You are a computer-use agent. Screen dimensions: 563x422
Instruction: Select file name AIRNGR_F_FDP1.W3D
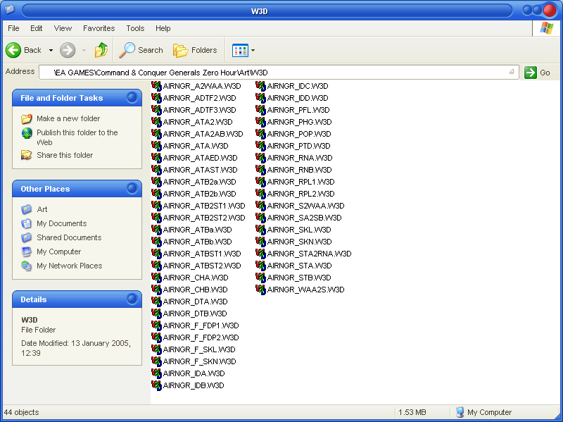201,325
